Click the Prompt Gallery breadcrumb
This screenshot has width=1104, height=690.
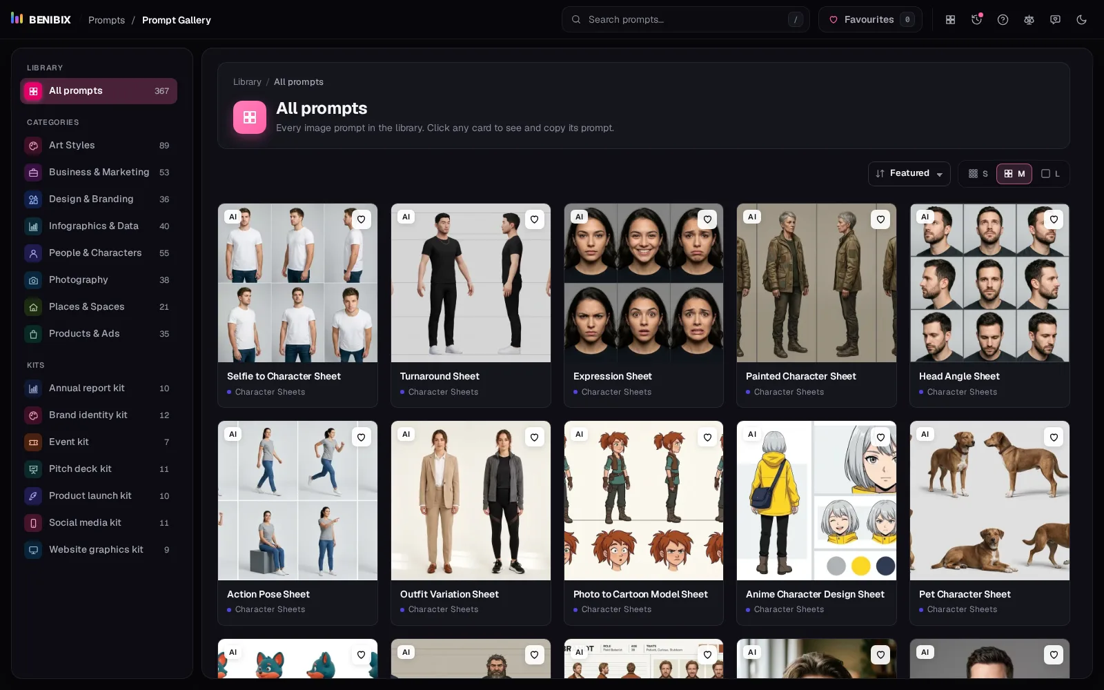tap(177, 20)
